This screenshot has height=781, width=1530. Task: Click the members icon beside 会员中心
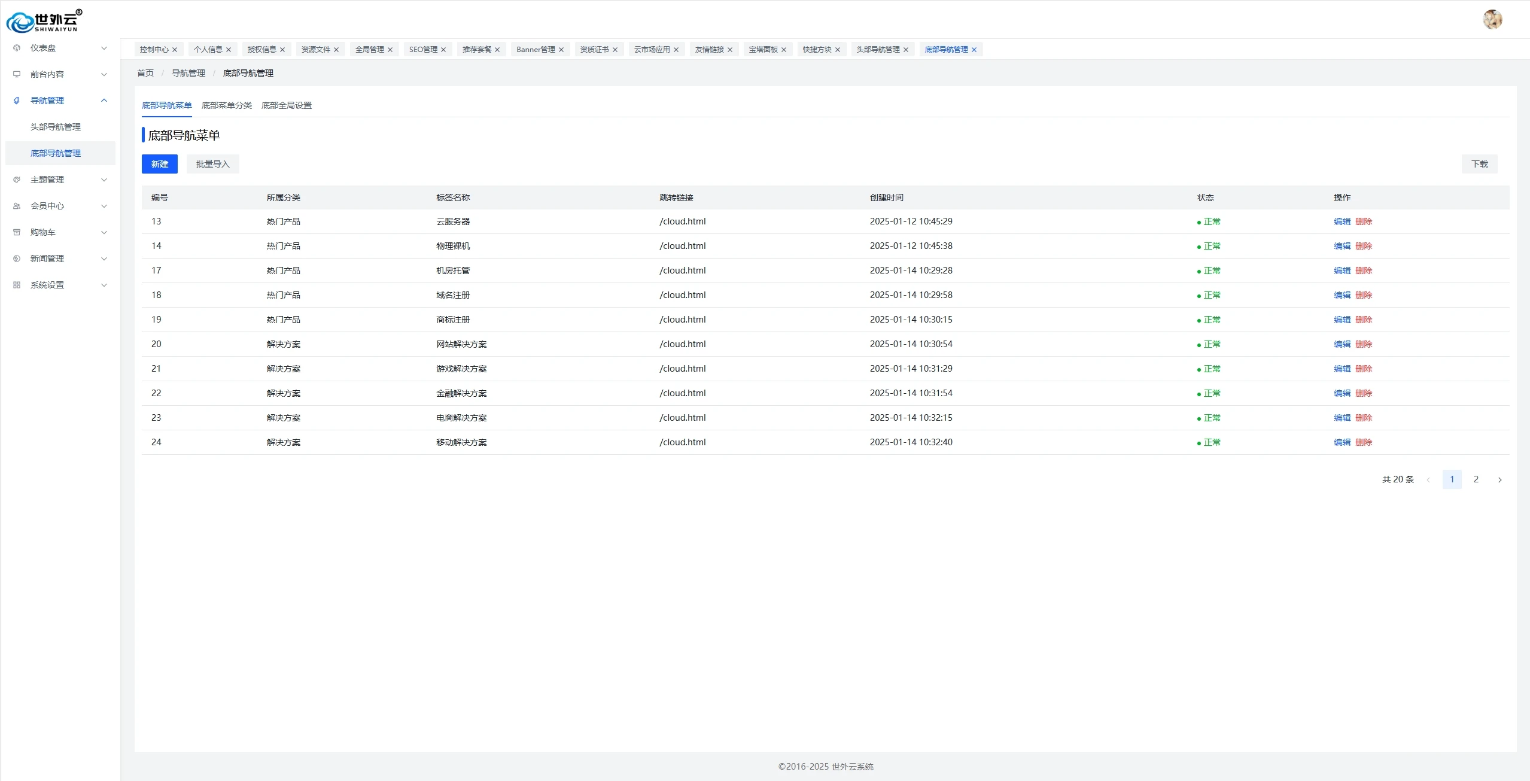pos(17,206)
